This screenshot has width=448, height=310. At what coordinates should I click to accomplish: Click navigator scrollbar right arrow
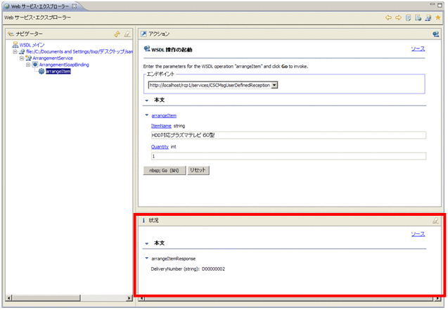tap(129, 298)
